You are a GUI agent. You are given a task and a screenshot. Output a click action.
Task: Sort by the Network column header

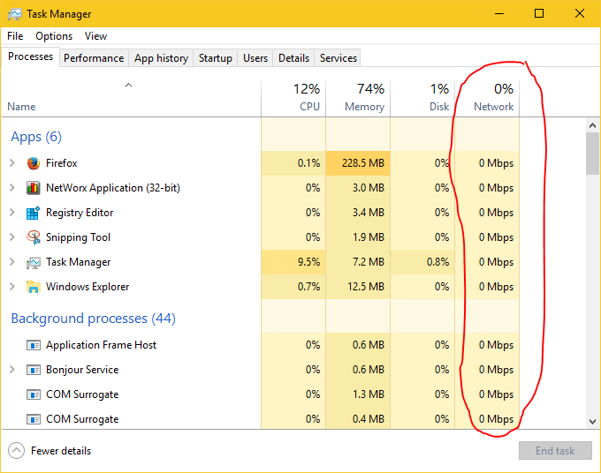click(x=487, y=98)
